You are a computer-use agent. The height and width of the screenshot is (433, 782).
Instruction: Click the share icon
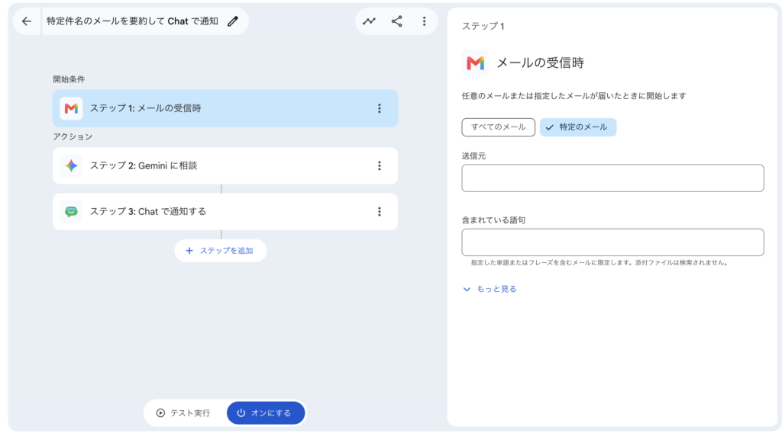pyautogui.click(x=396, y=21)
